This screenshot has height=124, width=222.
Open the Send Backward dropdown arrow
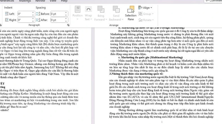[122, 20]
